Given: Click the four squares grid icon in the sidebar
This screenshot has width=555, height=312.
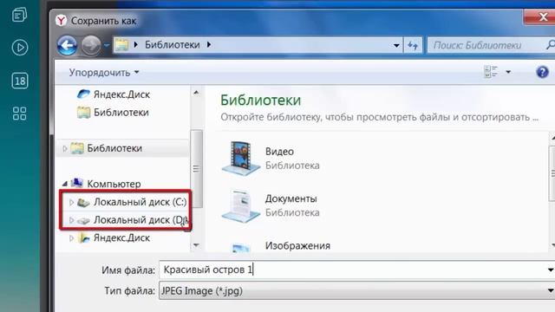Looking at the screenshot, I should click(19, 114).
